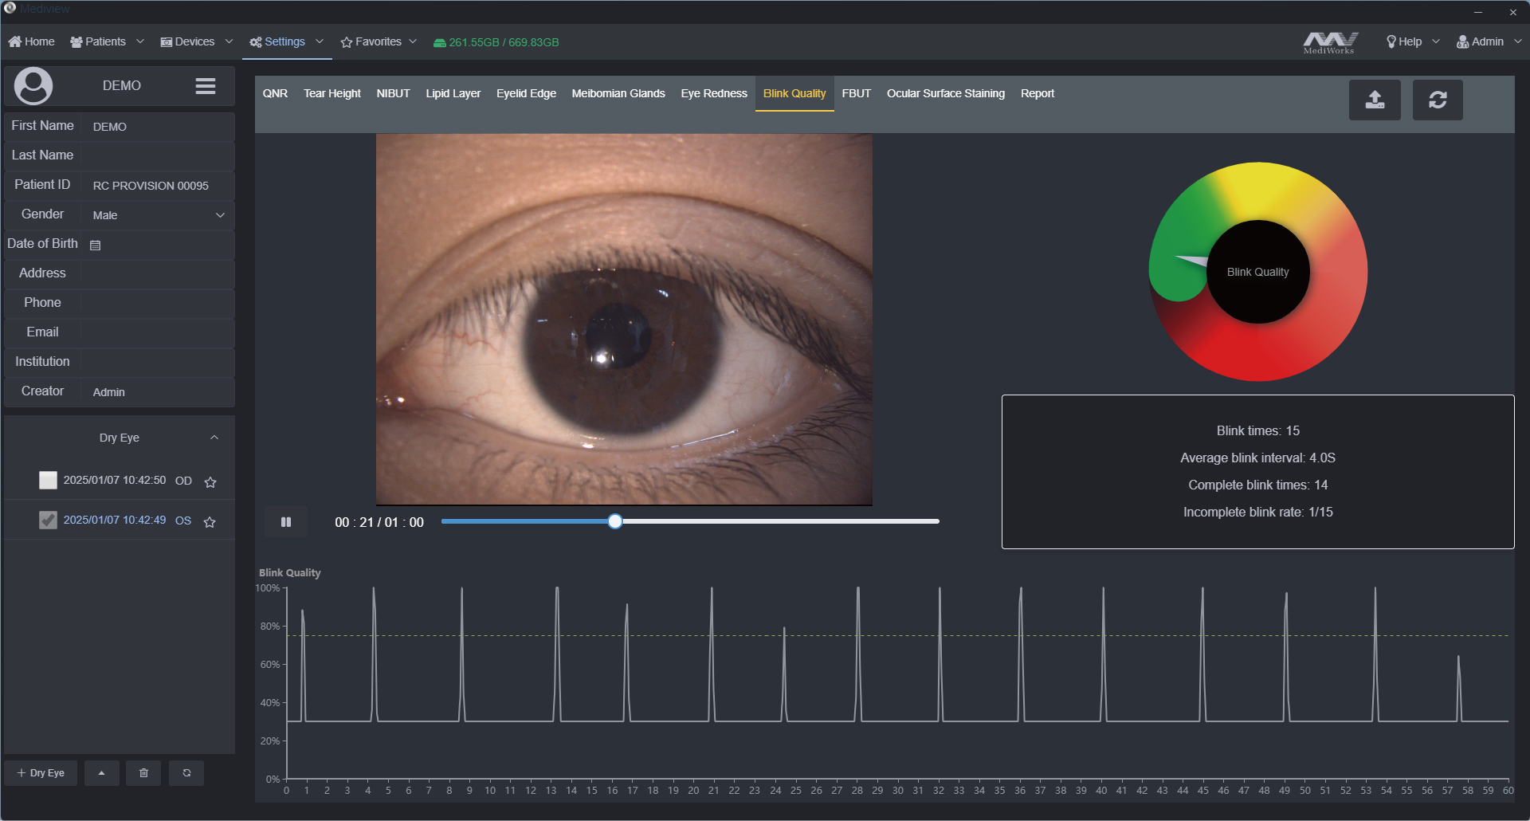Viewport: 1530px width, 821px height.
Task: Uncheck the 2025/01/07 10:42:49 OS checkbox
Action: [49, 520]
